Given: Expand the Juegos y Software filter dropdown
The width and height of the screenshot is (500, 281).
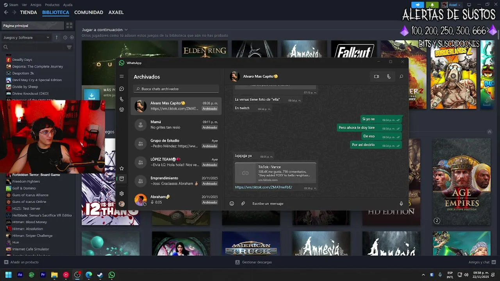Looking at the screenshot, I should point(27,37).
